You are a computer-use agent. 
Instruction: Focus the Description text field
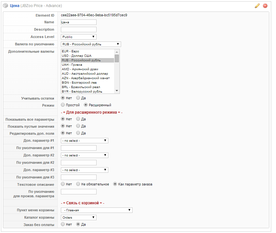point(78,29)
